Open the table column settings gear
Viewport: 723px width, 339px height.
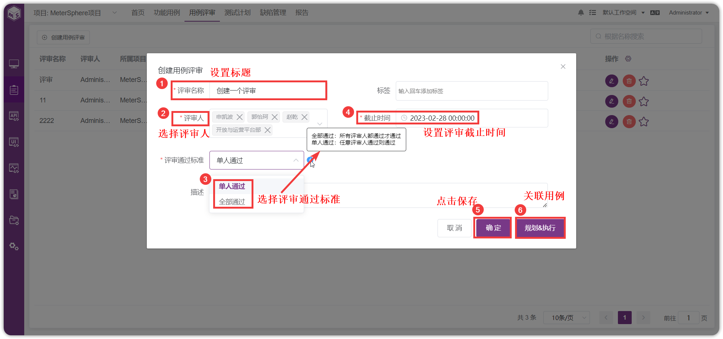[x=628, y=59]
